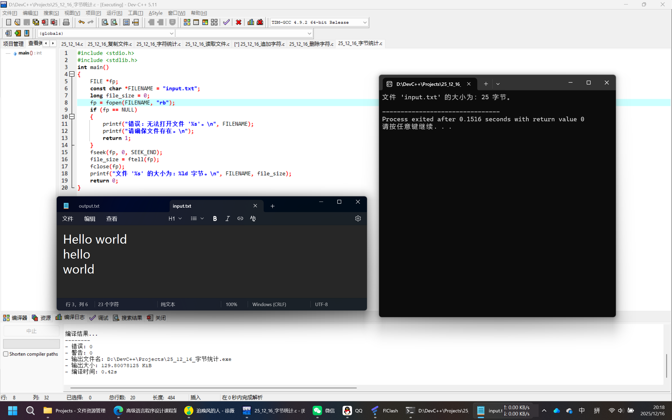Click the Compile toolbar icon
This screenshot has height=420, width=672.
coord(187,22)
